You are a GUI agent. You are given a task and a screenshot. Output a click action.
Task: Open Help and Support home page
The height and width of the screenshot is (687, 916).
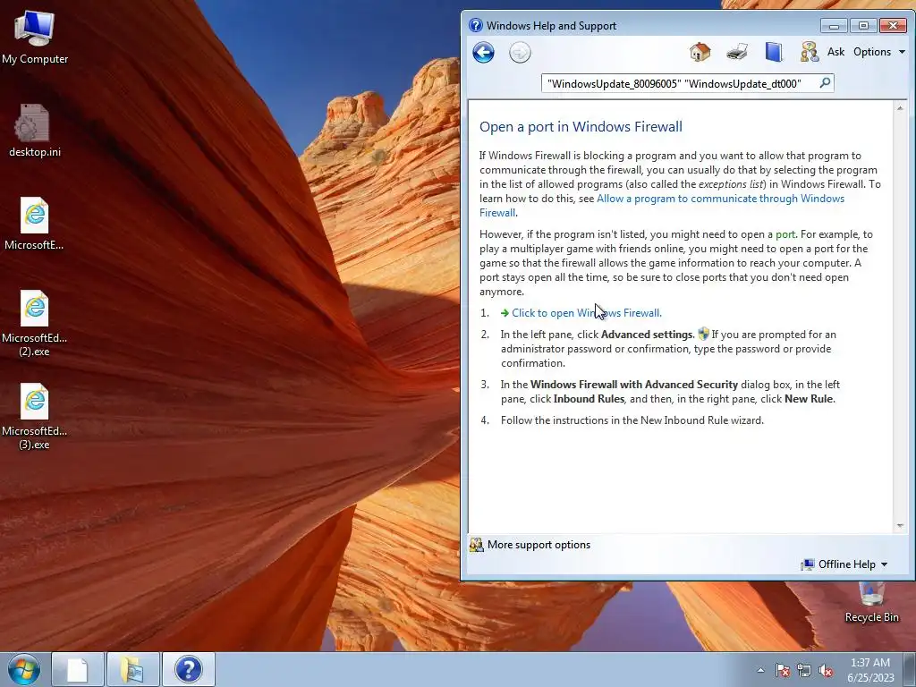[700, 52]
